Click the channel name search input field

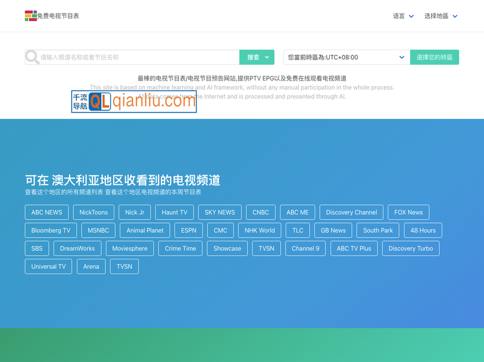point(133,57)
